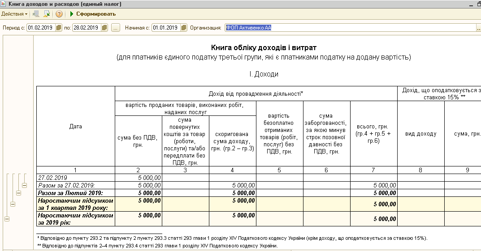The width and height of the screenshot is (481, 251).
Task: Click the Организация: label
Action: point(205,28)
